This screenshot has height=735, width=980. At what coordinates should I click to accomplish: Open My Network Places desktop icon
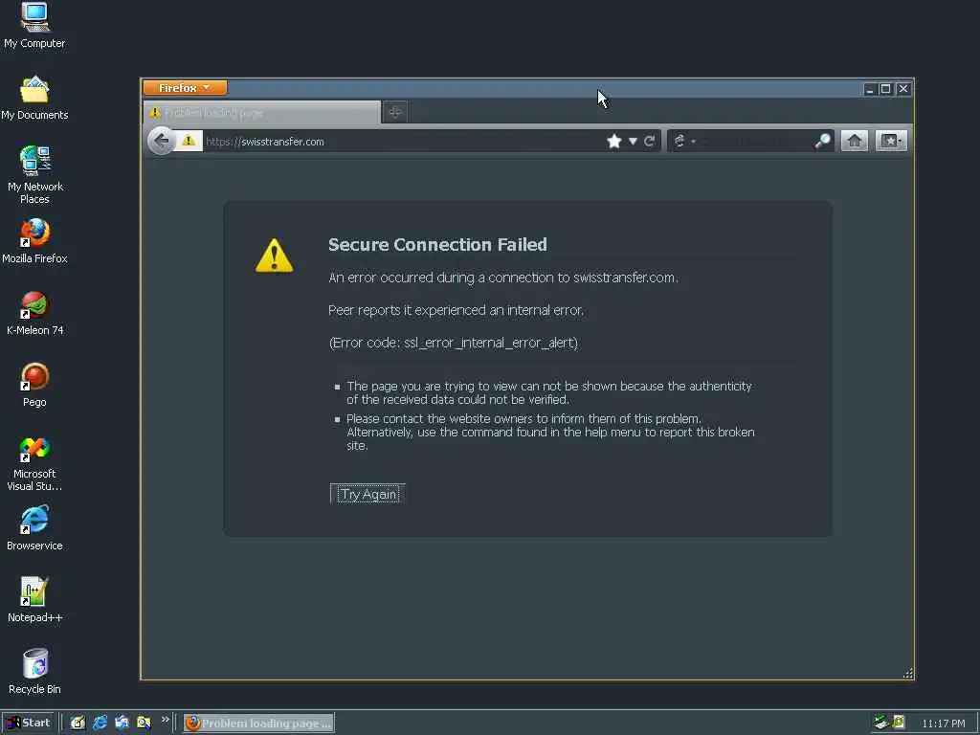click(35, 175)
